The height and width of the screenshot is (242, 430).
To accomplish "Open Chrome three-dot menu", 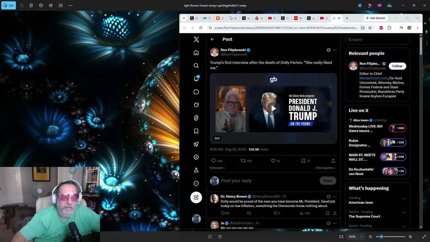I will pyautogui.click(x=417, y=28).
